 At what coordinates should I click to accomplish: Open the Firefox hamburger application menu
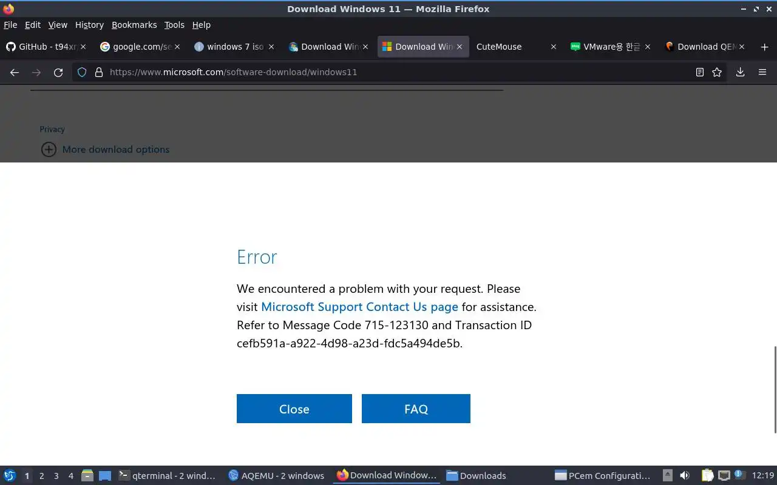pos(762,72)
